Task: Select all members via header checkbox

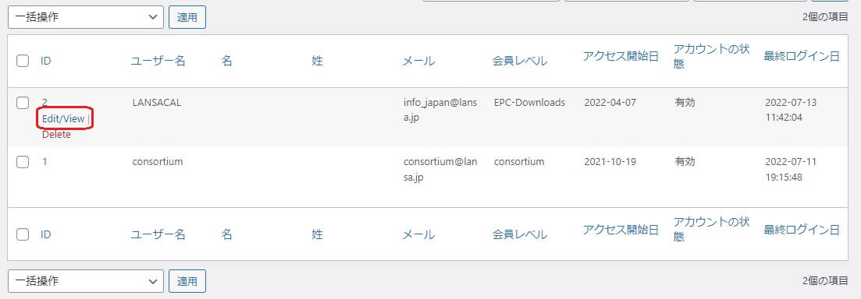Action: 23,61
